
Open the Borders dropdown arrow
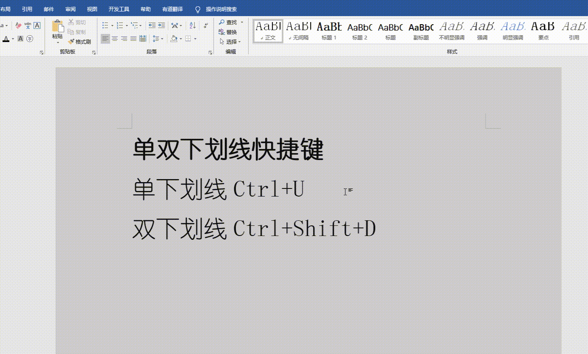point(195,39)
